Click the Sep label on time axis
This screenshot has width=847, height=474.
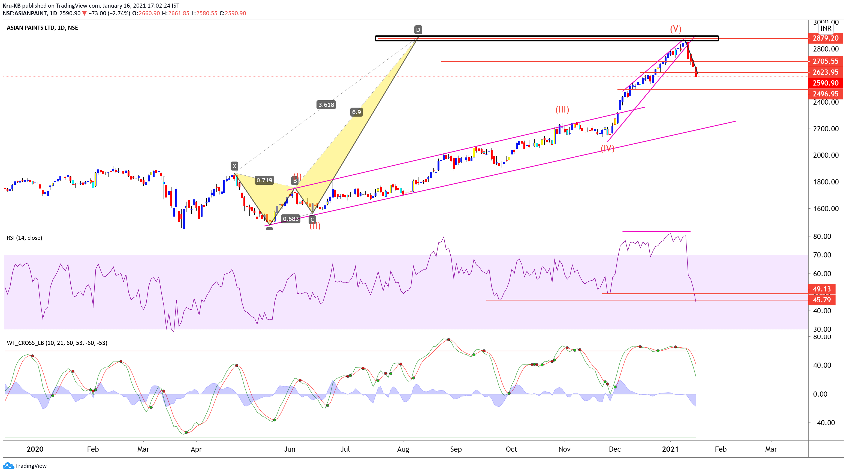[456, 449]
